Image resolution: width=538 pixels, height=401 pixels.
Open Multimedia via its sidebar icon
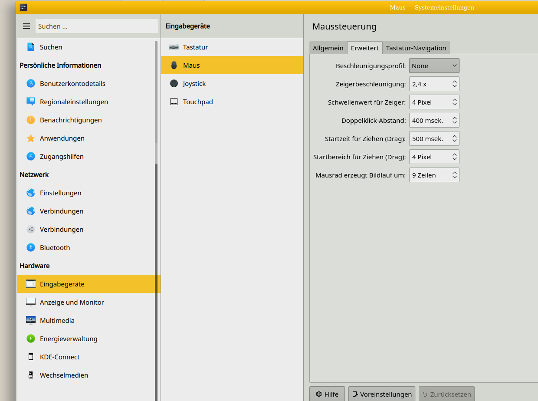pyautogui.click(x=30, y=320)
